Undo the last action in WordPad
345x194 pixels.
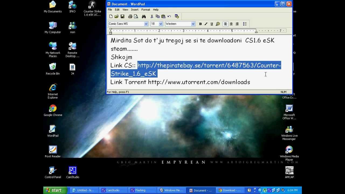[169, 16]
